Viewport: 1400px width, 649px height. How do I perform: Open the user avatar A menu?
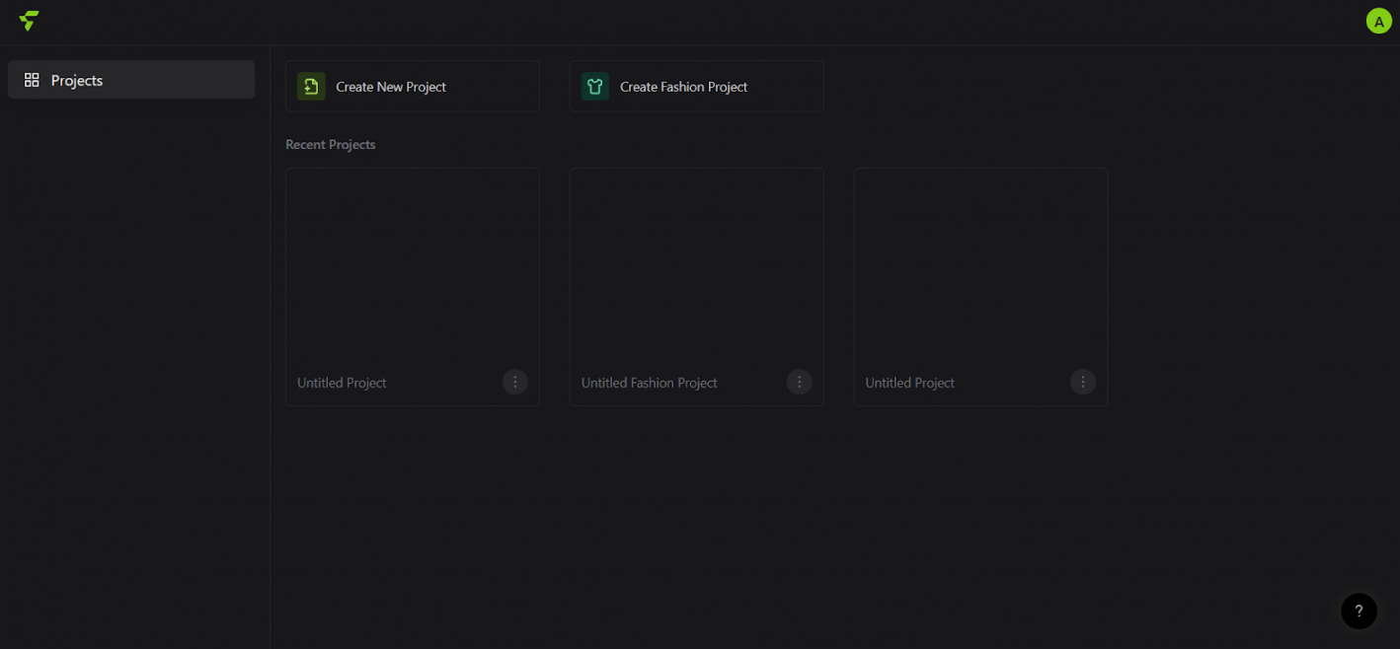click(1378, 21)
